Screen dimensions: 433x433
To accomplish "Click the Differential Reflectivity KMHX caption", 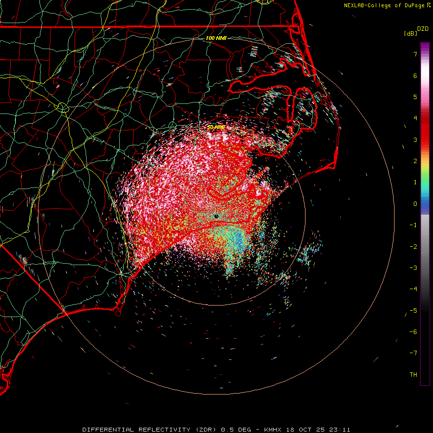I will [x=216, y=430].
